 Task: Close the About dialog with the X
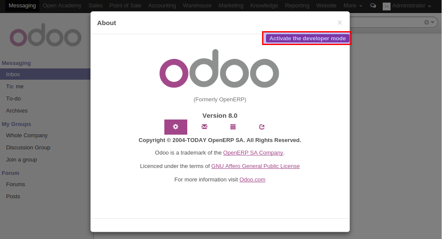pos(340,23)
